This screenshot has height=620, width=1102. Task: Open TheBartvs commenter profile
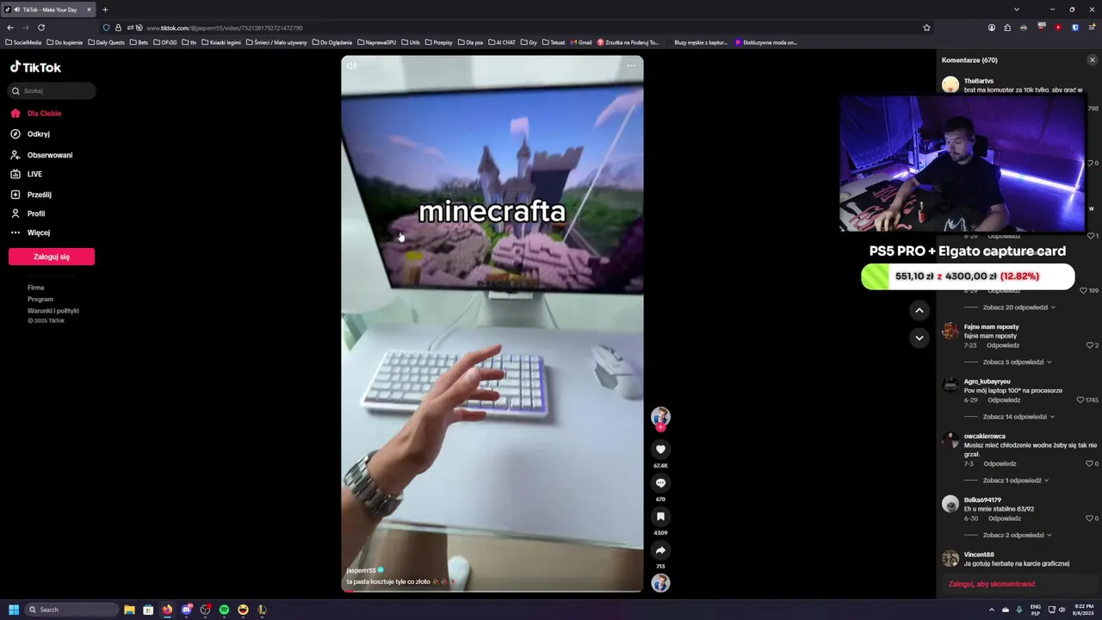(979, 81)
